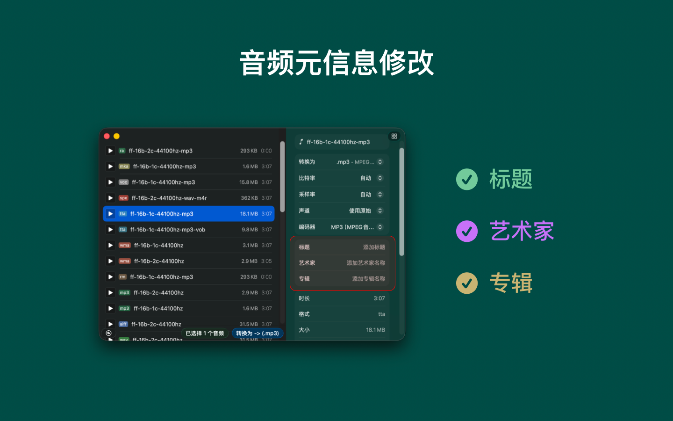Click the history icon at bottom left
673x421 pixels.
pyautogui.click(x=108, y=333)
